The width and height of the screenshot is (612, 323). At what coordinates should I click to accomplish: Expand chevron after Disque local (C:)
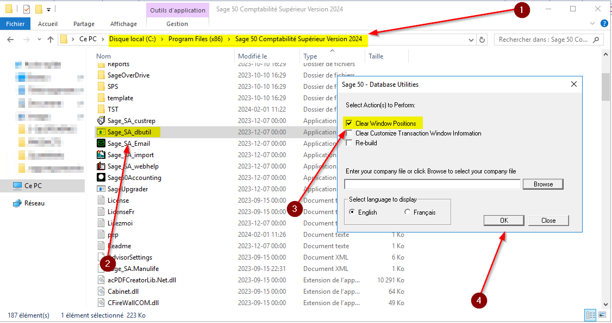162,40
